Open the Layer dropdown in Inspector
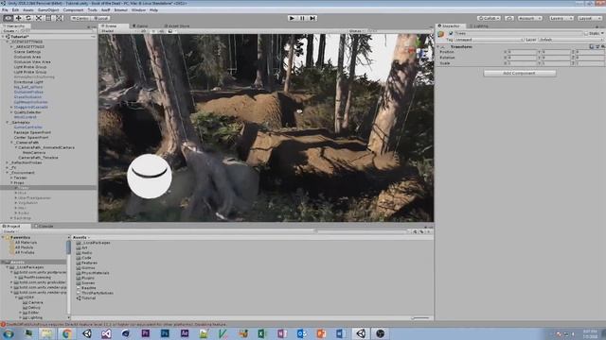This screenshot has height=340, width=606. (570, 40)
